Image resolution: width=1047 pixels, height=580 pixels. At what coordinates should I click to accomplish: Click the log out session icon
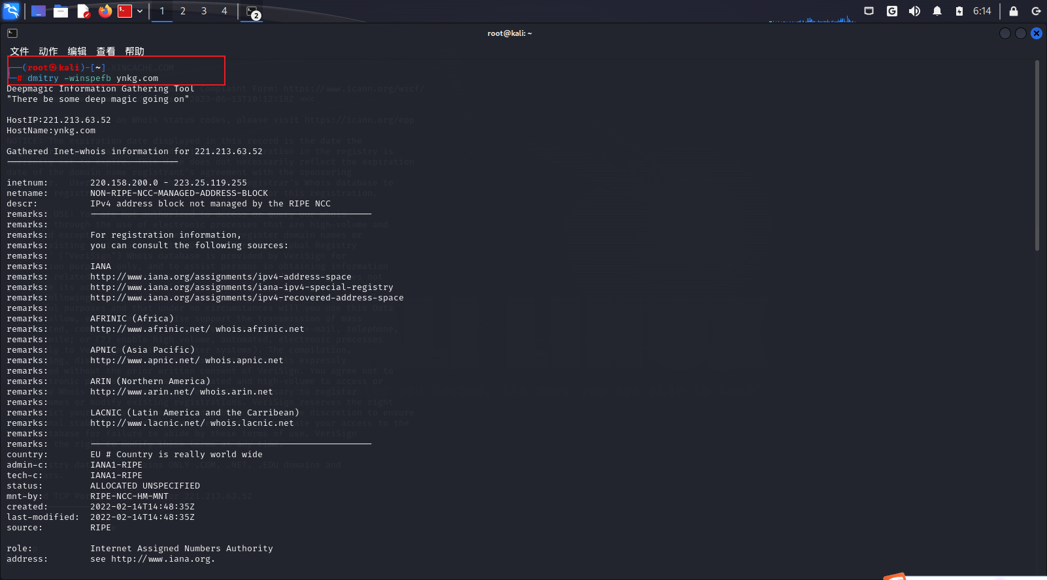[x=1036, y=11]
